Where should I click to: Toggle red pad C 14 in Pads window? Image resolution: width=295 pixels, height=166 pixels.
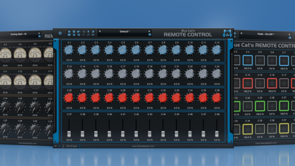248,83
